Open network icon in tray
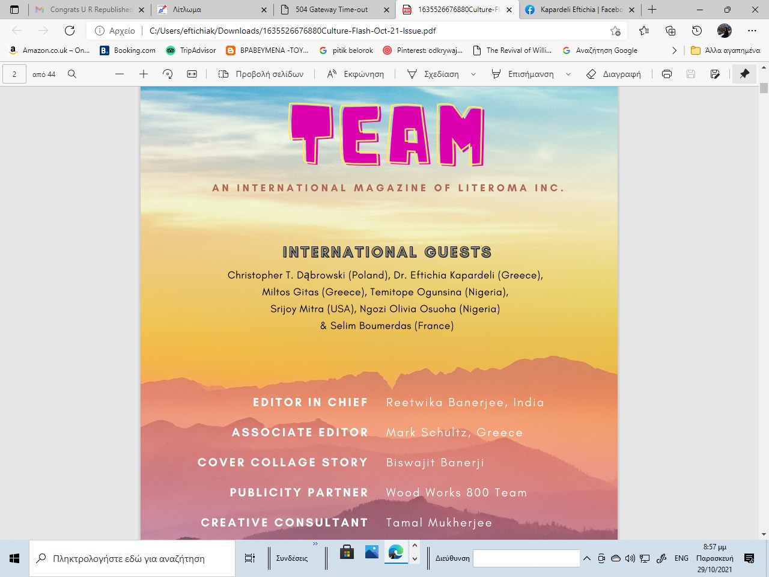The height and width of the screenshot is (577, 769). click(645, 558)
